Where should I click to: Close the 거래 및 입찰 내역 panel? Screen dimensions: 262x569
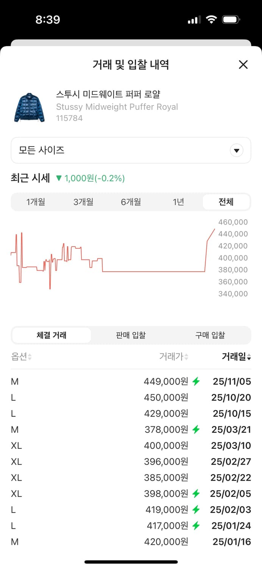(243, 64)
